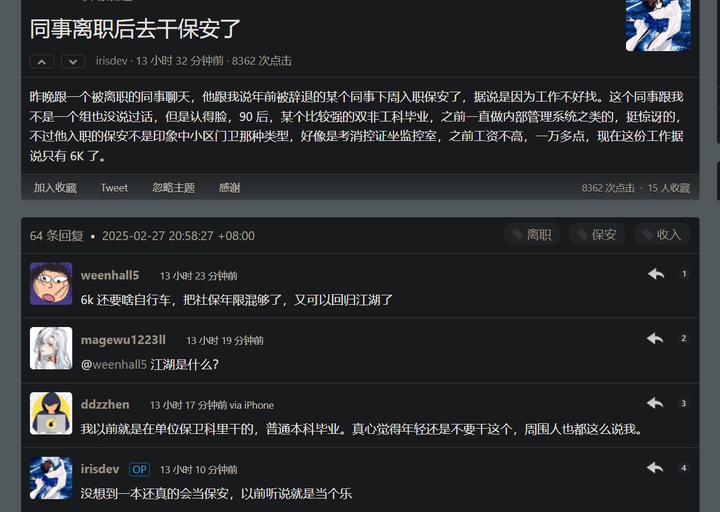Click the 8362 次点击 · 15 人收藏 stats

pos(636,188)
